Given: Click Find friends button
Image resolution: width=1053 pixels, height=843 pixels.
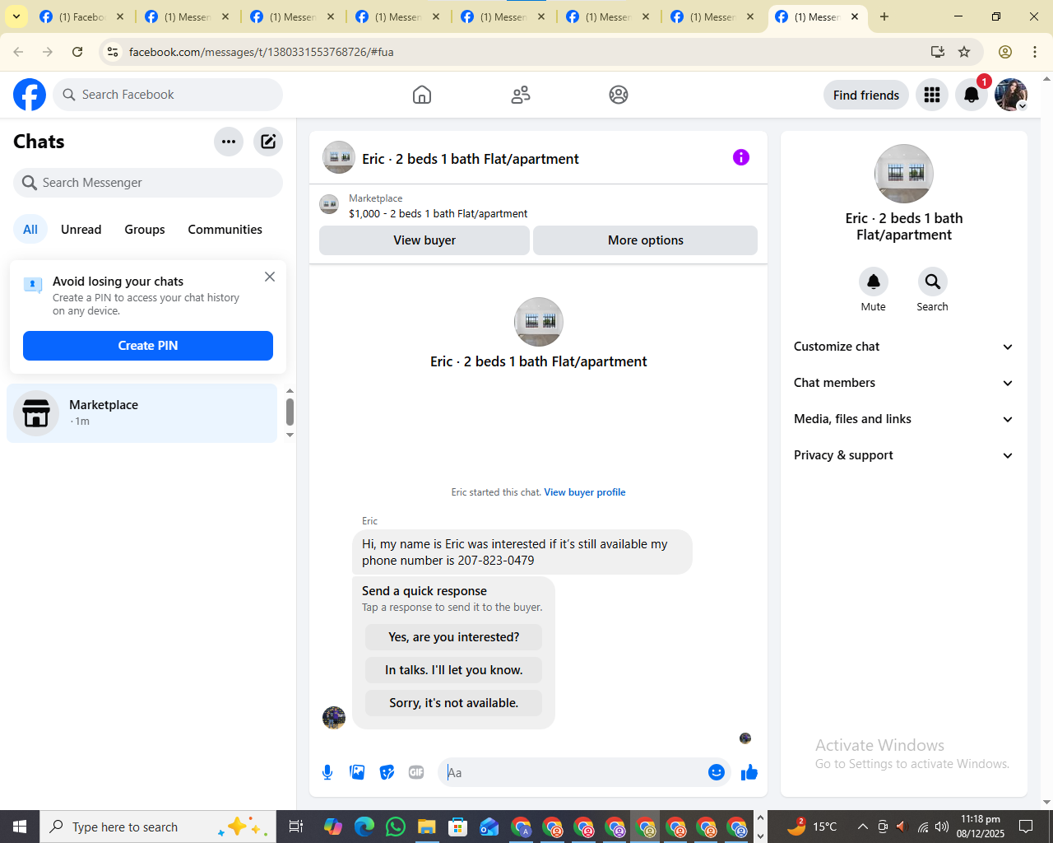Looking at the screenshot, I should 866,95.
